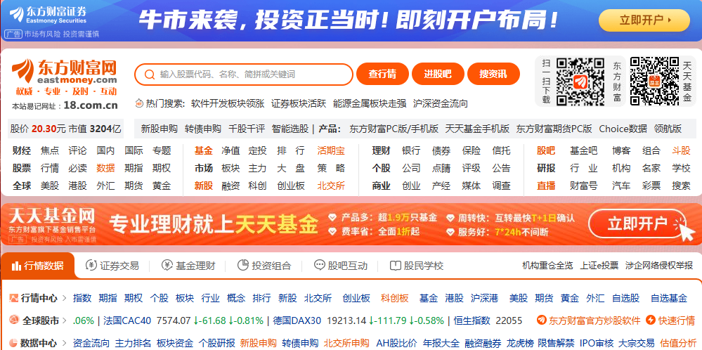Open the 德国DAX30 index quote
This screenshot has height=350, width=702.
297,320
